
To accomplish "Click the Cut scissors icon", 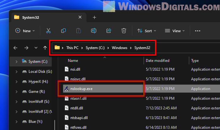I will coord(48,31).
